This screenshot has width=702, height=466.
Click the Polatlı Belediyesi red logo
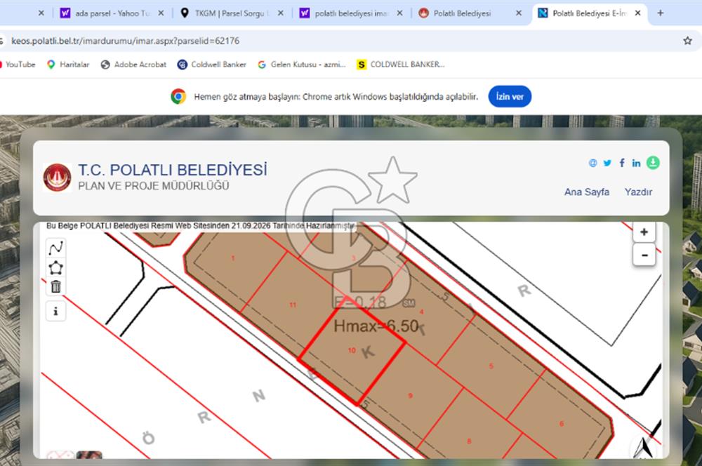(x=57, y=178)
